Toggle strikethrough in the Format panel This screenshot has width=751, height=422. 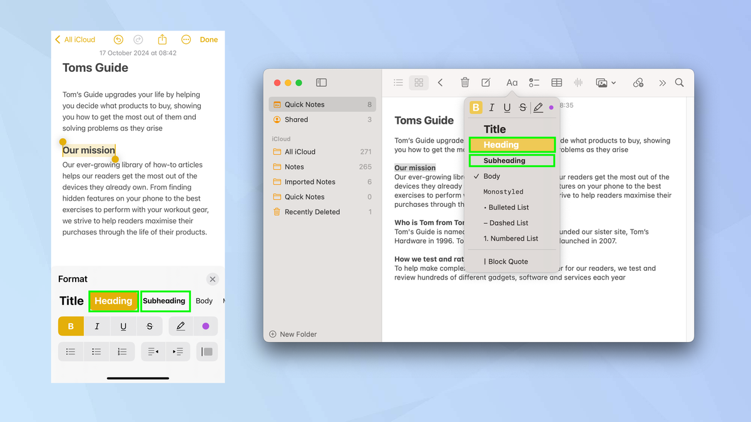(150, 326)
